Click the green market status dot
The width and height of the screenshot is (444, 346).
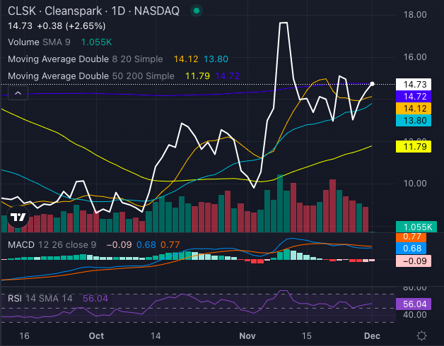pyautogui.click(x=196, y=11)
